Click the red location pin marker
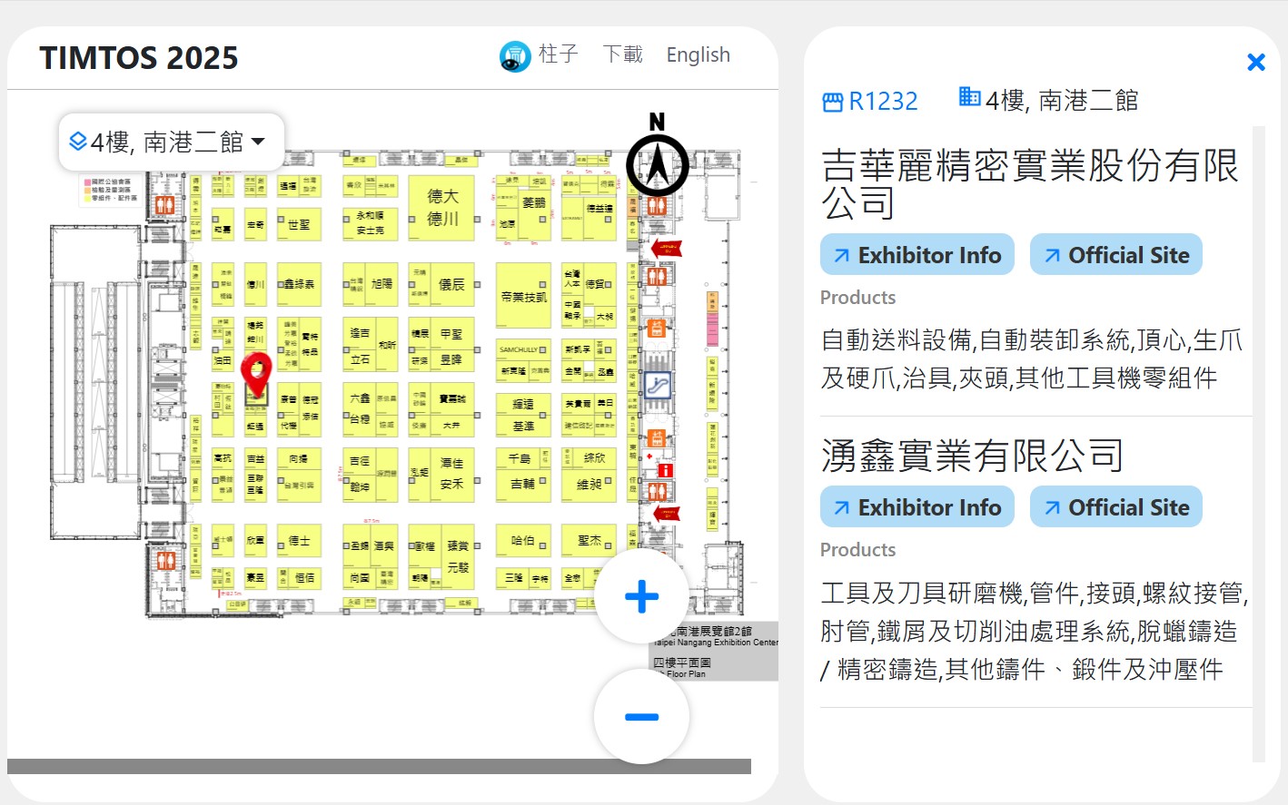This screenshot has height=805, width=1288. click(x=257, y=374)
